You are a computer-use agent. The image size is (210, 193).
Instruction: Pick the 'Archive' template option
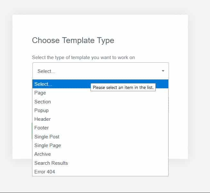click(43, 154)
